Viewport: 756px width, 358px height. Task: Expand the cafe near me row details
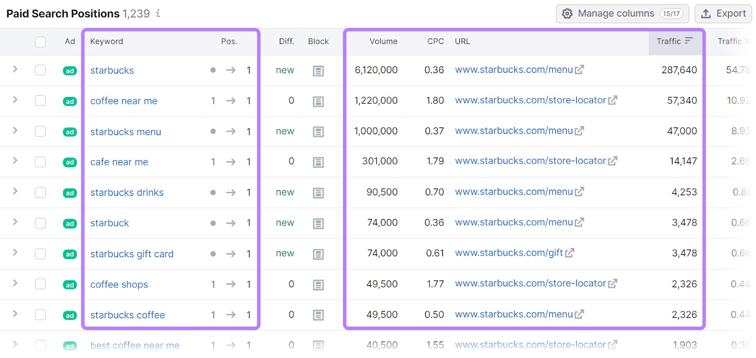coord(15,161)
